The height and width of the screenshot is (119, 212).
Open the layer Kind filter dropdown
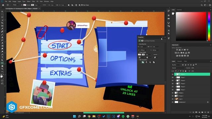click(x=176, y=65)
